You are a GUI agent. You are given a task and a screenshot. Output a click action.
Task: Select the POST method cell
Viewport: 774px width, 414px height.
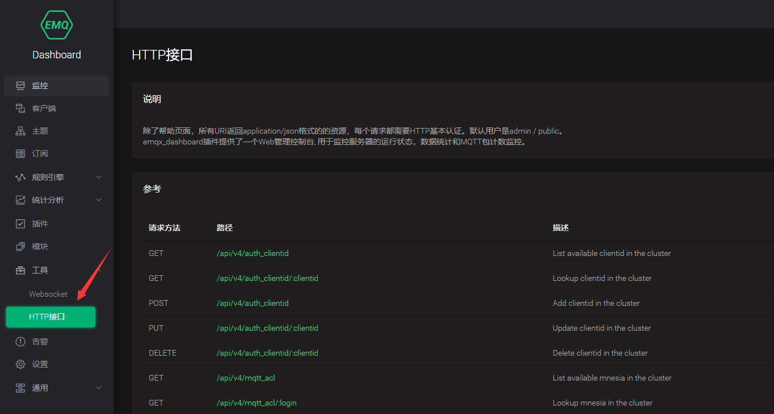click(158, 303)
